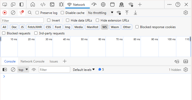Filter requests by Media
The height and width of the screenshot is (100, 192).
(79, 27)
